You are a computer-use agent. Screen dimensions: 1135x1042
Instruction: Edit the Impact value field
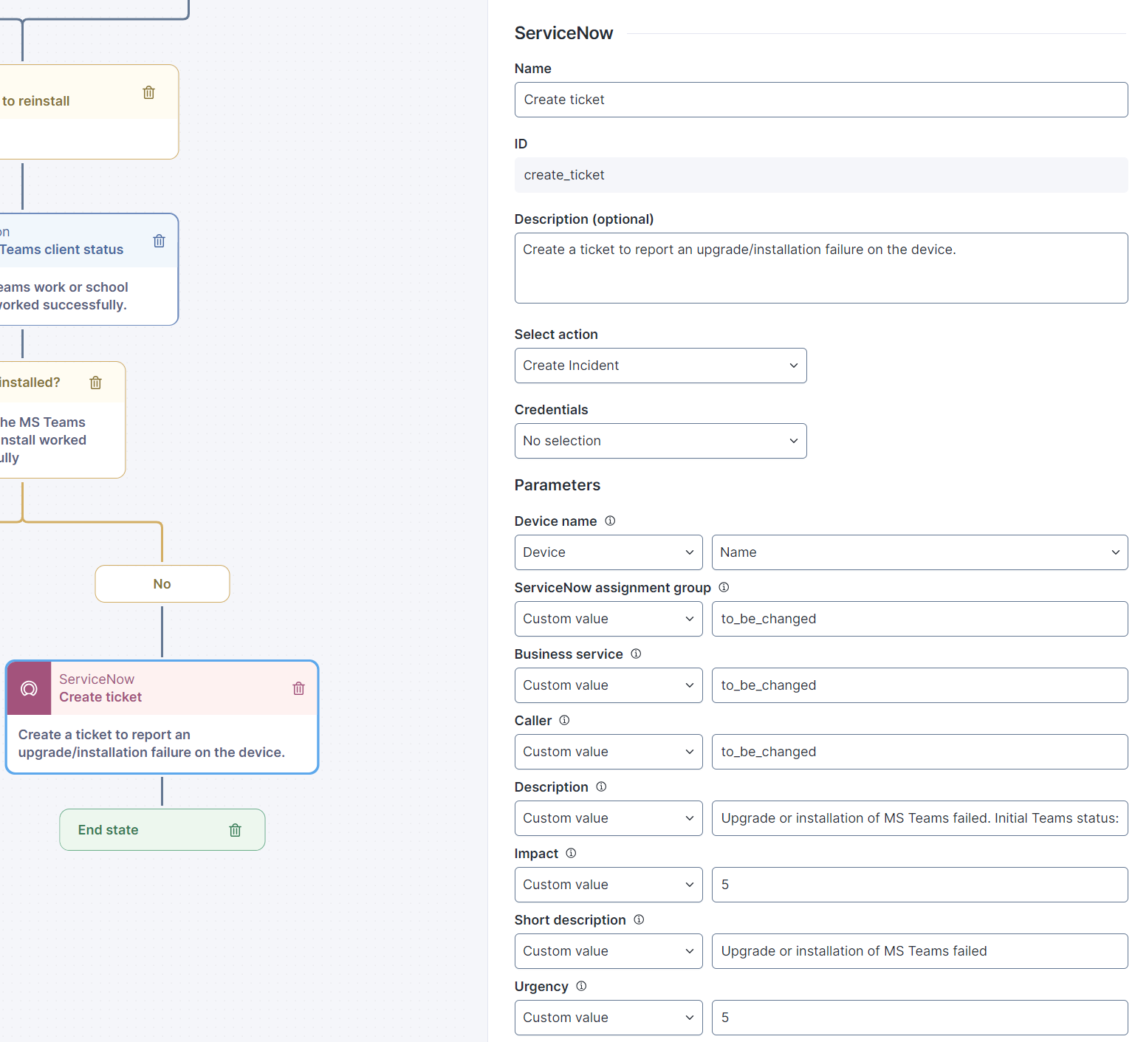(919, 885)
